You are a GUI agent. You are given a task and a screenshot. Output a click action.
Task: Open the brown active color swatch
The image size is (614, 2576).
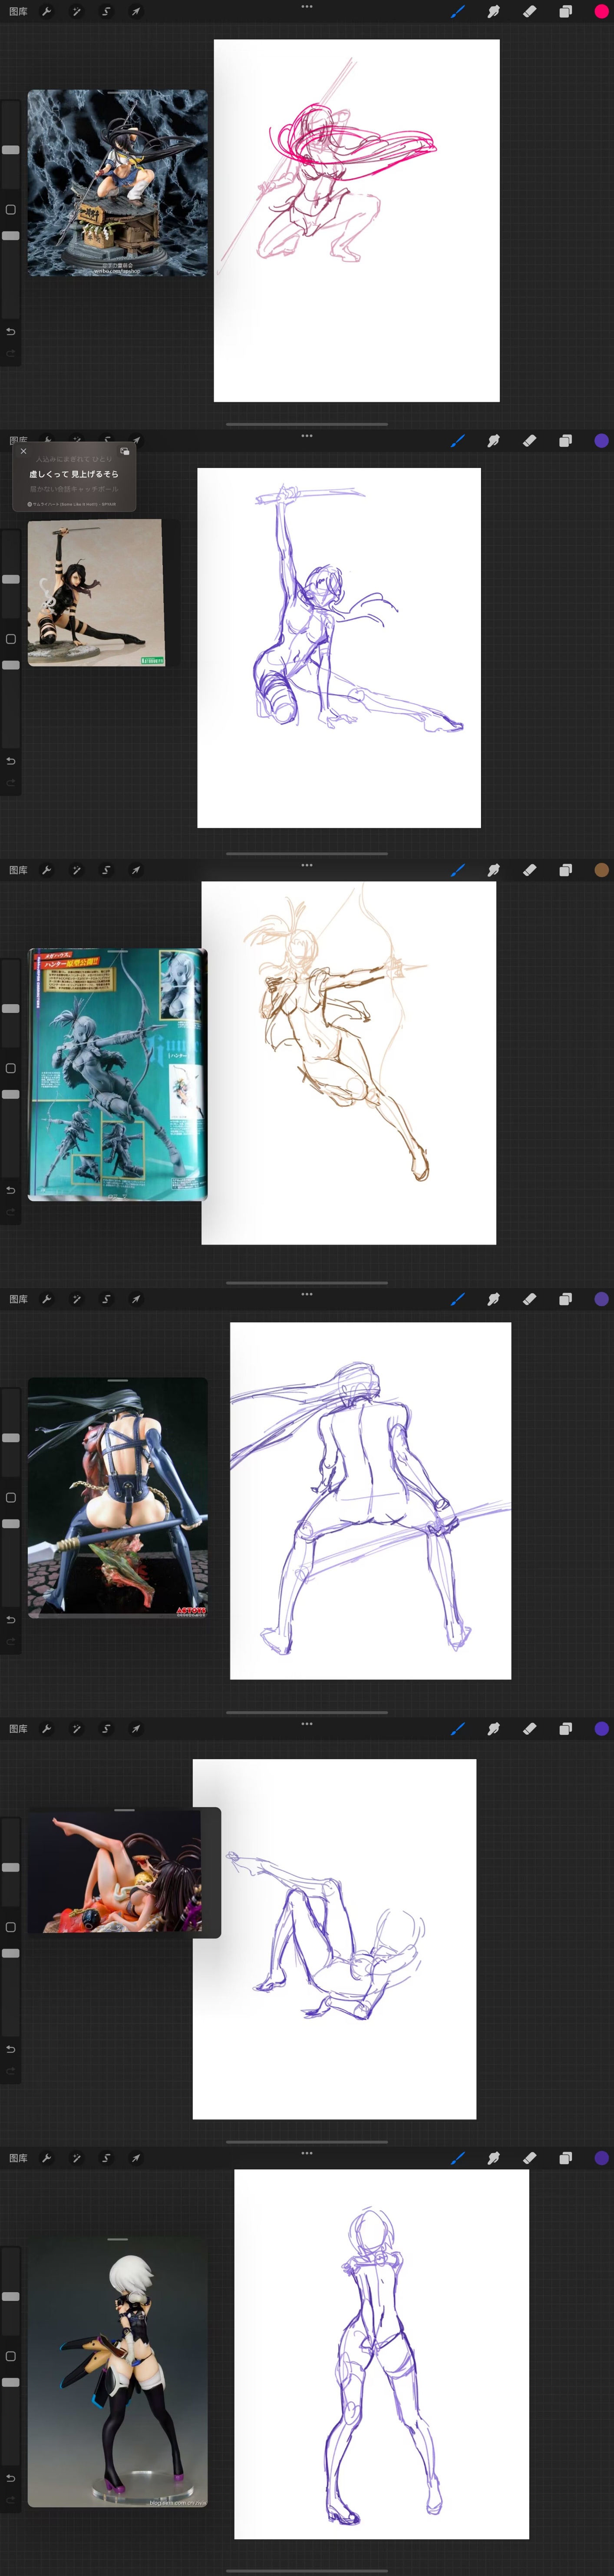pos(601,870)
